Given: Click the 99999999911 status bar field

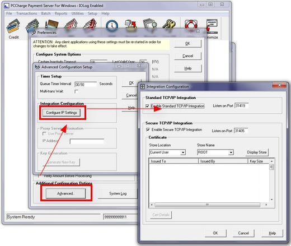Looking at the screenshot, I should pos(120,217).
